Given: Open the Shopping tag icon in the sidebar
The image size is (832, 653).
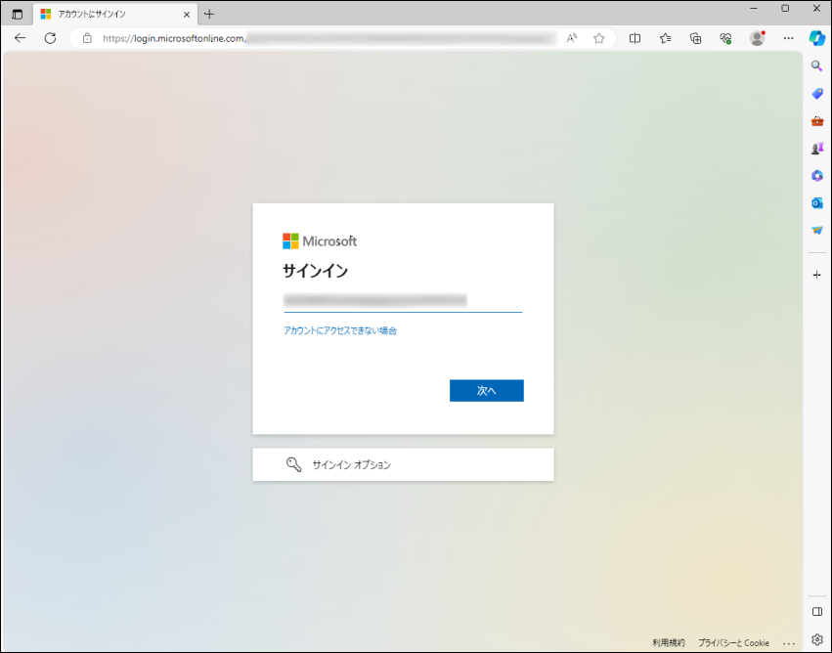Looking at the screenshot, I should [x=816, y=93].
